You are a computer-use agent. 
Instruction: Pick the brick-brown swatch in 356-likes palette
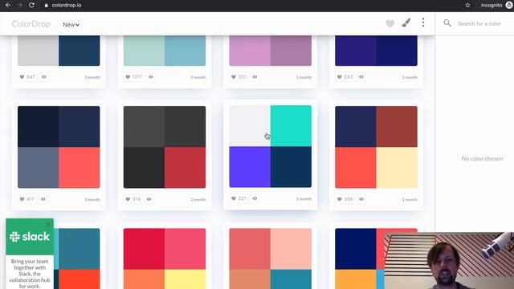pos(397,127)
